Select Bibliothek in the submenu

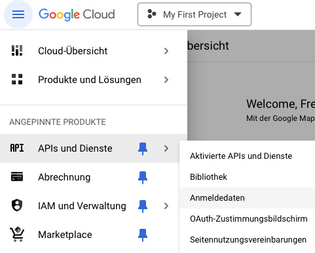tap(247, 177)
